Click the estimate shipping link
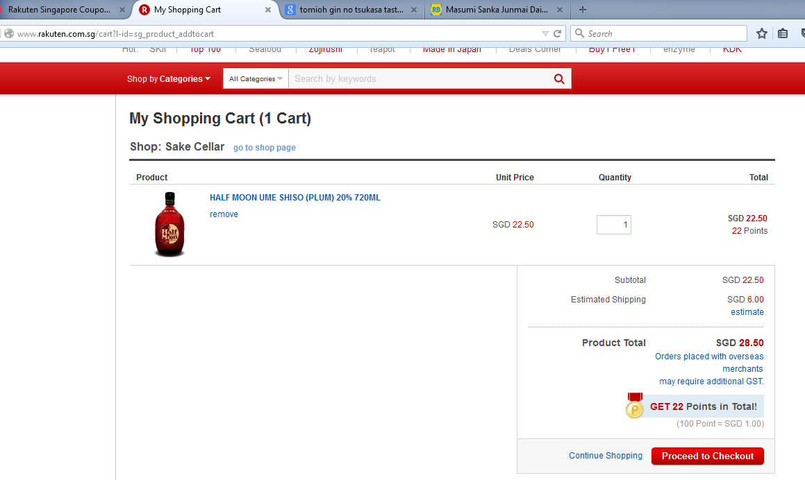Viewport: 805px width, 480px height. (747, 312)
